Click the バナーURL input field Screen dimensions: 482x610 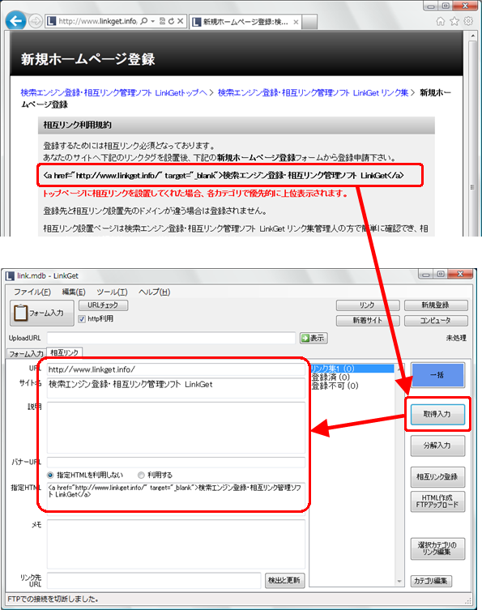pos(176,463)
